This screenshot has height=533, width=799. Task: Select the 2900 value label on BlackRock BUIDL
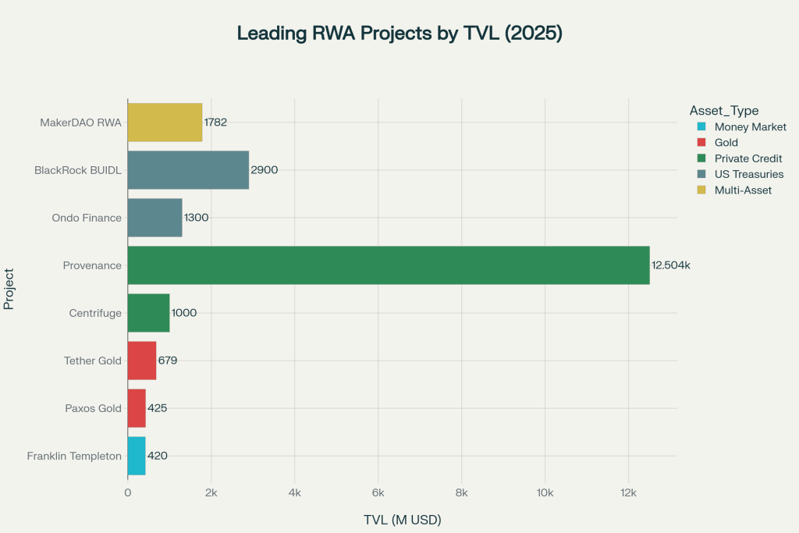click(265, 169)
